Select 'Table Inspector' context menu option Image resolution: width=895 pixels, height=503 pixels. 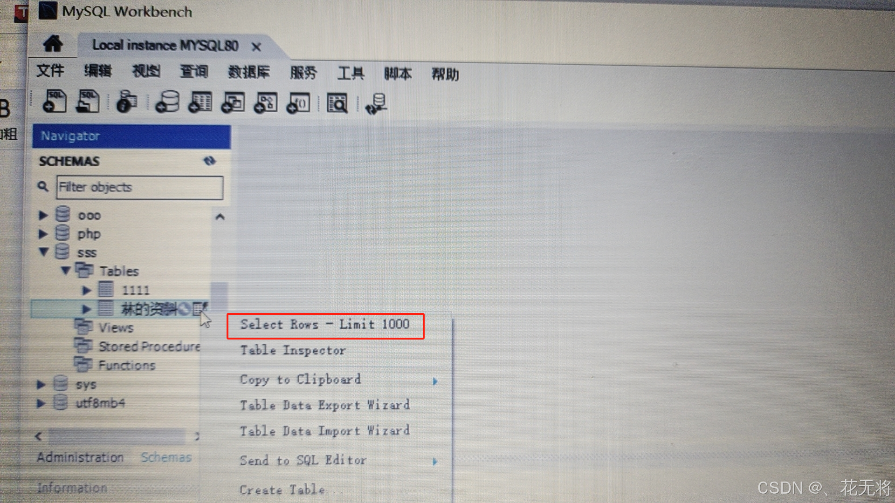293,351
